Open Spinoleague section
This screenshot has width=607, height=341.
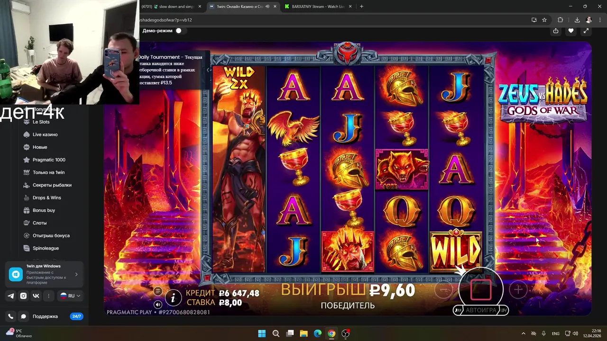tap(46, 248)
